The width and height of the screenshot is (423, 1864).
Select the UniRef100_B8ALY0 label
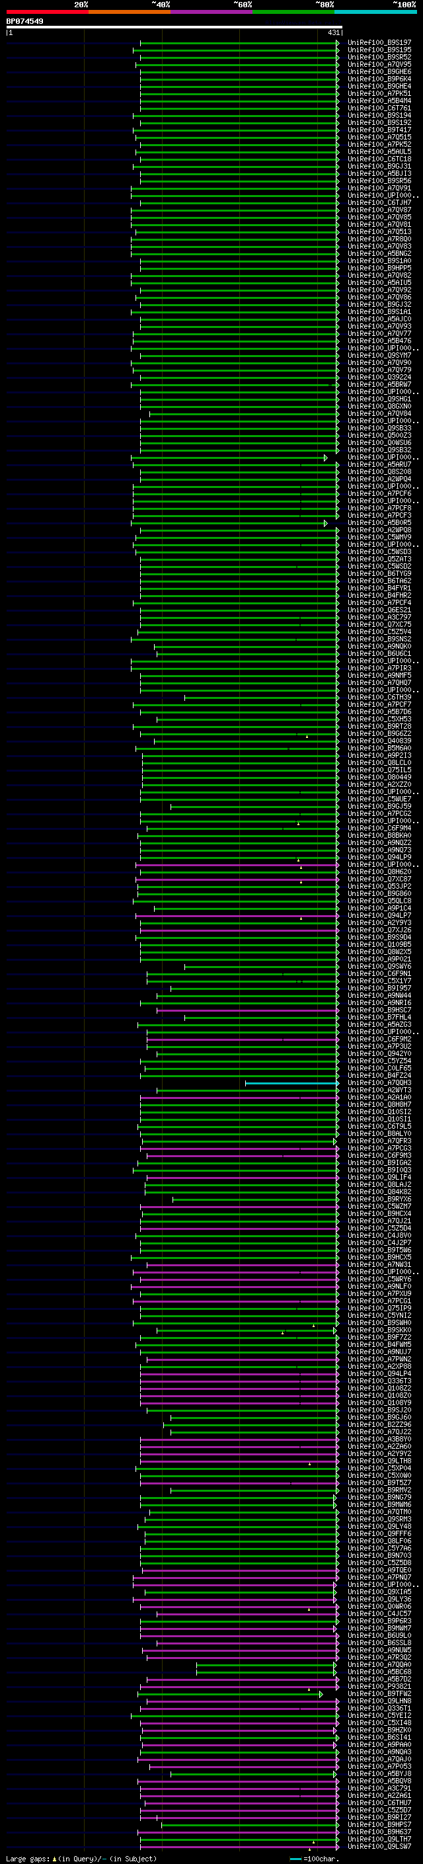(x=379, y=1134)
